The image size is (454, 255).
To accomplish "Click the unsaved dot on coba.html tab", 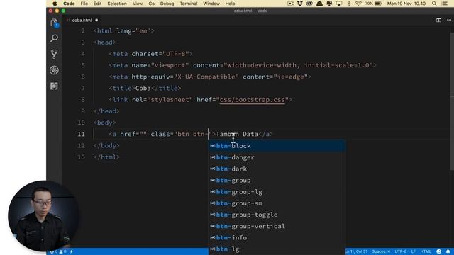I will [x=96, y=21].
